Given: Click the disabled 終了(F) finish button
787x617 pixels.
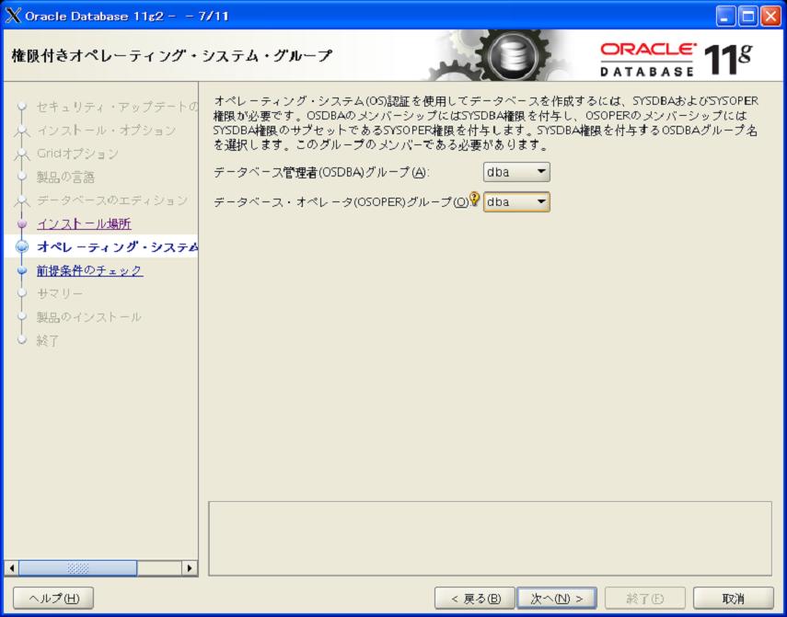Looking at the screenshot, I should (645, 599).
